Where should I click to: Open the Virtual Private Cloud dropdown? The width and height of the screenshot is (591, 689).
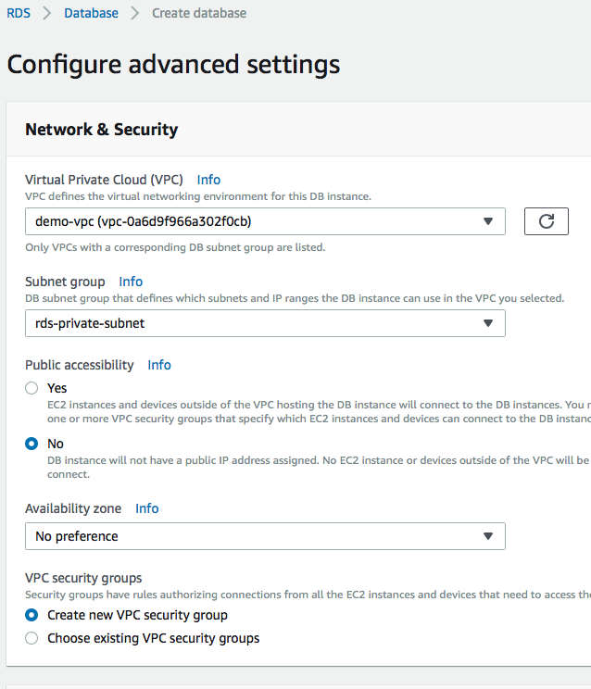[265, 221]
